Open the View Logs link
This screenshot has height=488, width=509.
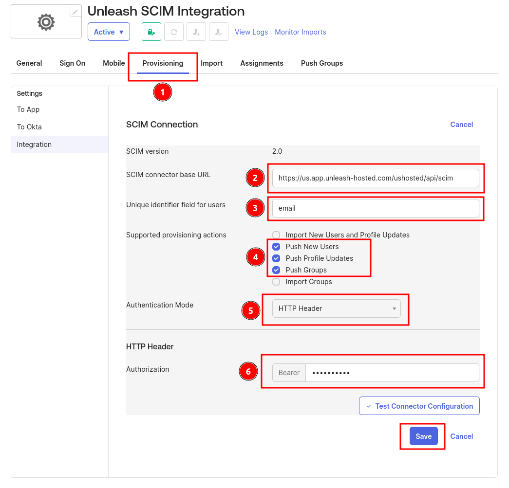(x=251, y=32)
